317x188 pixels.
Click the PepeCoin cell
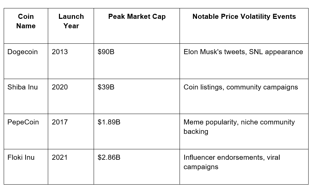click(26, 131)
